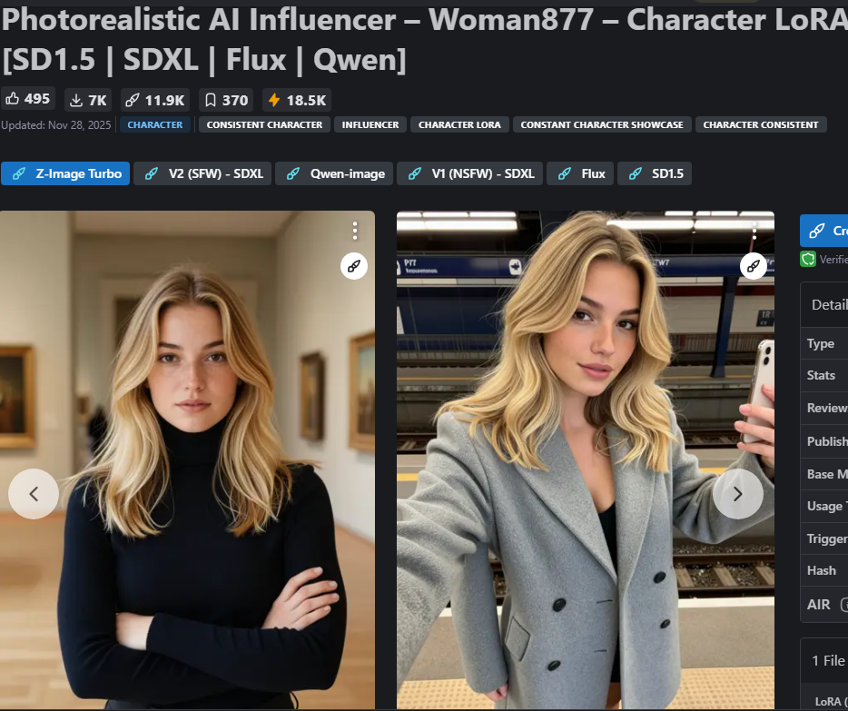Click the bookmark icon showing 370
The height and width of the screenshot is (711, 848).
211,100
